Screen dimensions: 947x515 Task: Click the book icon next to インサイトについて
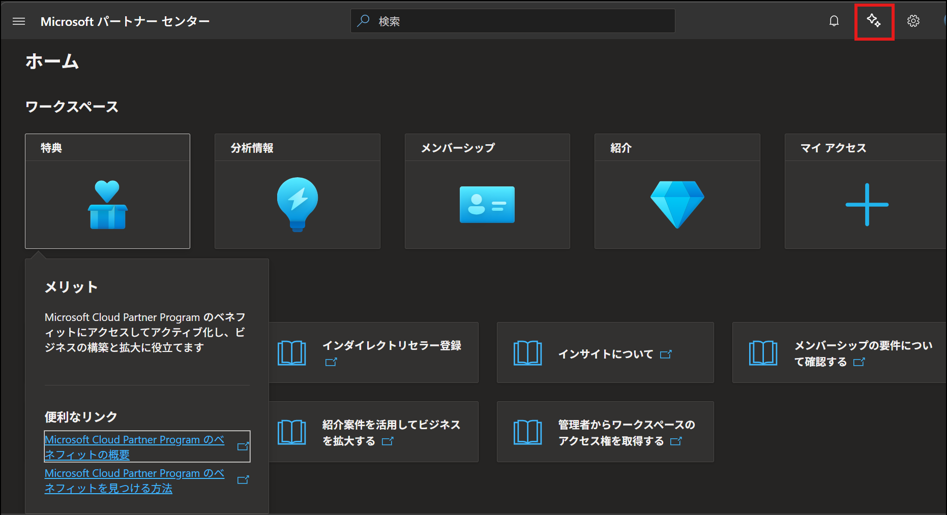pos(528,353)
